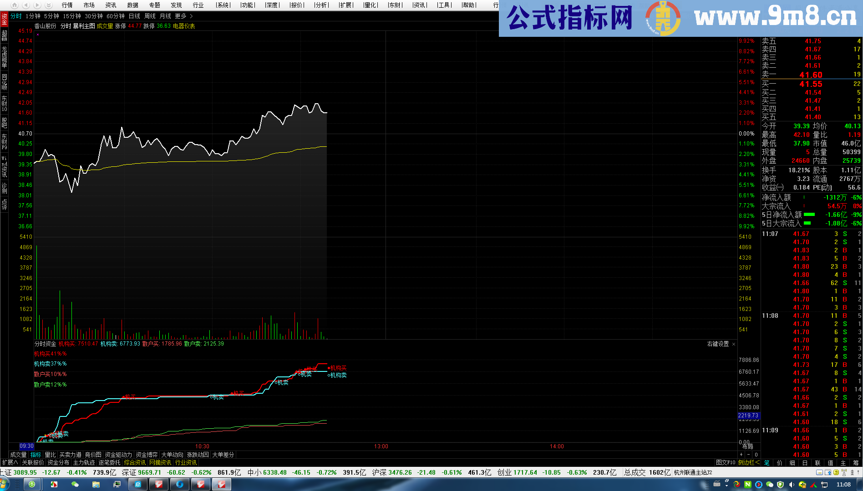Click the home icon in top toolbar
The image size is (863, 491).
coord(15,5)
